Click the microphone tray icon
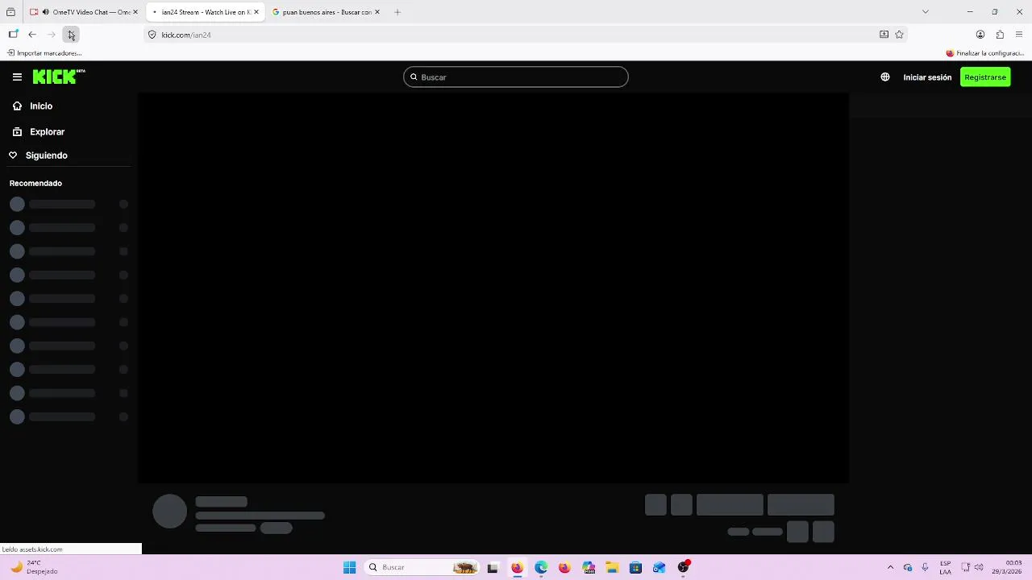 pos(925,568)
